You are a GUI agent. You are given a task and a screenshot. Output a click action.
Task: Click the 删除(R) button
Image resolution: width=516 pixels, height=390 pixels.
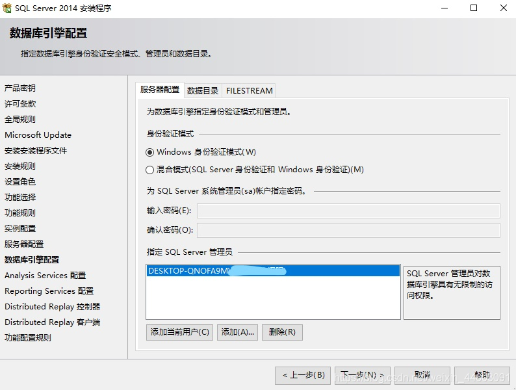point(282,332)
